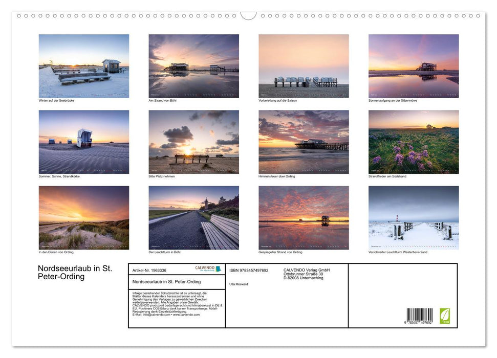Open the 'Winter auf der Seebrücke' photo
The width and height of the screenshot is (497, 358).
[84, 66]
